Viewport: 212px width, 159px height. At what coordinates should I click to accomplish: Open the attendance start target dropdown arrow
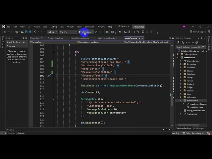93,32
